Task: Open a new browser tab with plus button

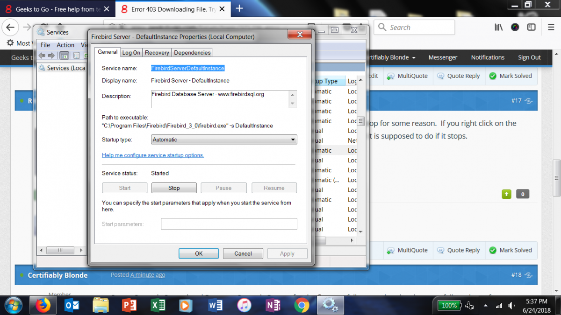Action: pos(239,8)
